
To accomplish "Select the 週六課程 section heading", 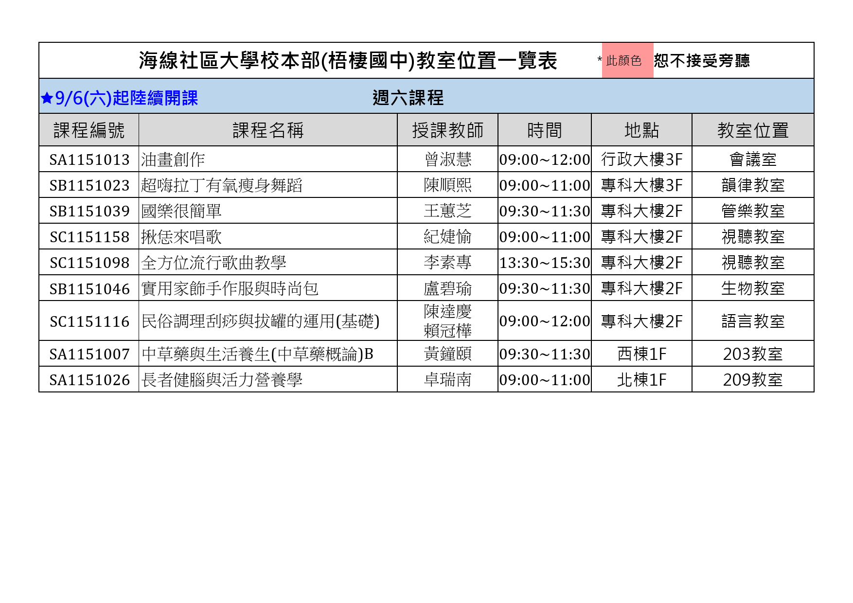I will [408, 98].
